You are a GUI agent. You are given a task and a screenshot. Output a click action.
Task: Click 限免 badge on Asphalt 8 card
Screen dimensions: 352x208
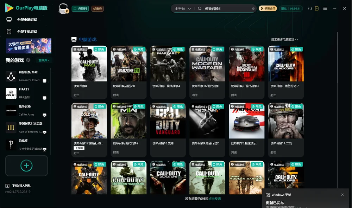coord(257,106)
